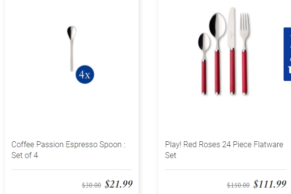
Task: Click the word 'Set' under Red Roses title
Action: [170, 155]
